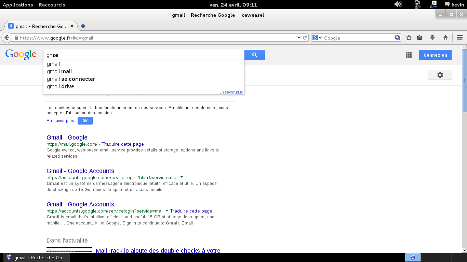467x262 pixels.
Task: Click the blue Google search button
Action: click(x=255, y=55)
